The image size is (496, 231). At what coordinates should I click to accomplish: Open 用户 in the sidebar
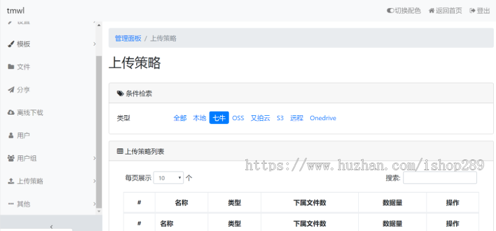click(23, 136)
